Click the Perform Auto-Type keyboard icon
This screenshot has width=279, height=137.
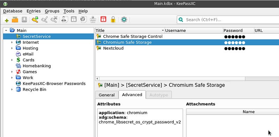pos(93,19)
